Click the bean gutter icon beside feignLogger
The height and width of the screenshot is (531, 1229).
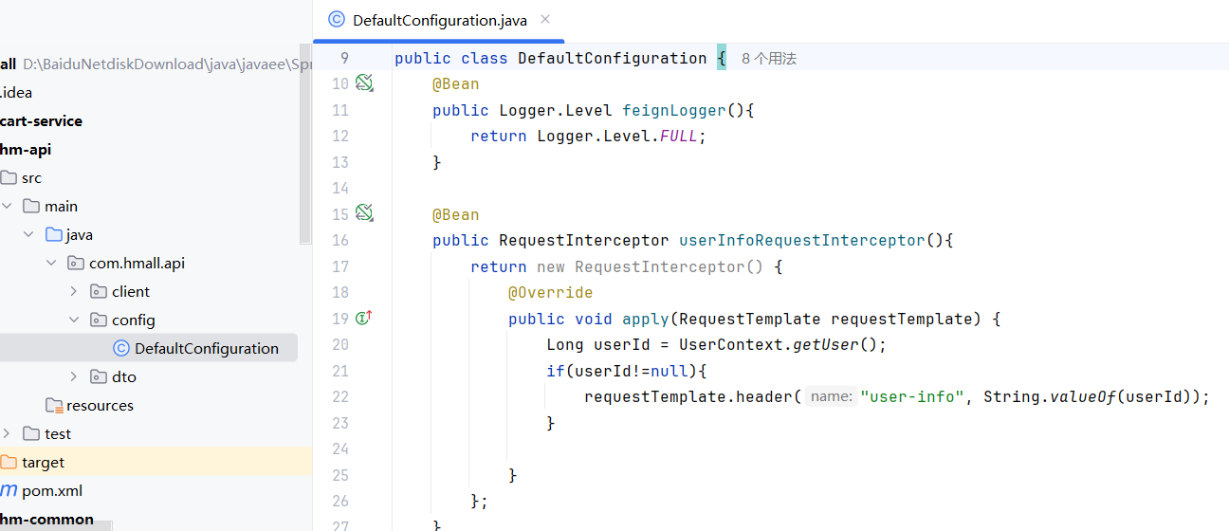(364, 83)
